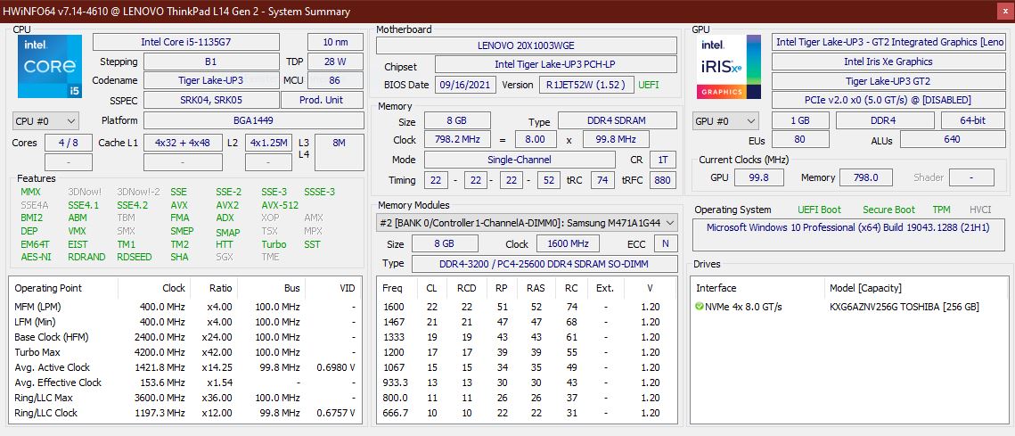
Task: Click the TPM status label
Action: [x=940, y=210]
